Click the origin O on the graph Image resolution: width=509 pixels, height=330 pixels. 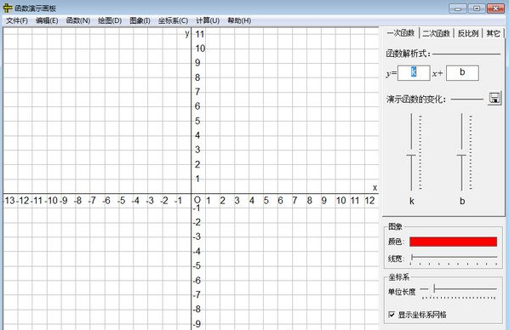pos(197,200)
